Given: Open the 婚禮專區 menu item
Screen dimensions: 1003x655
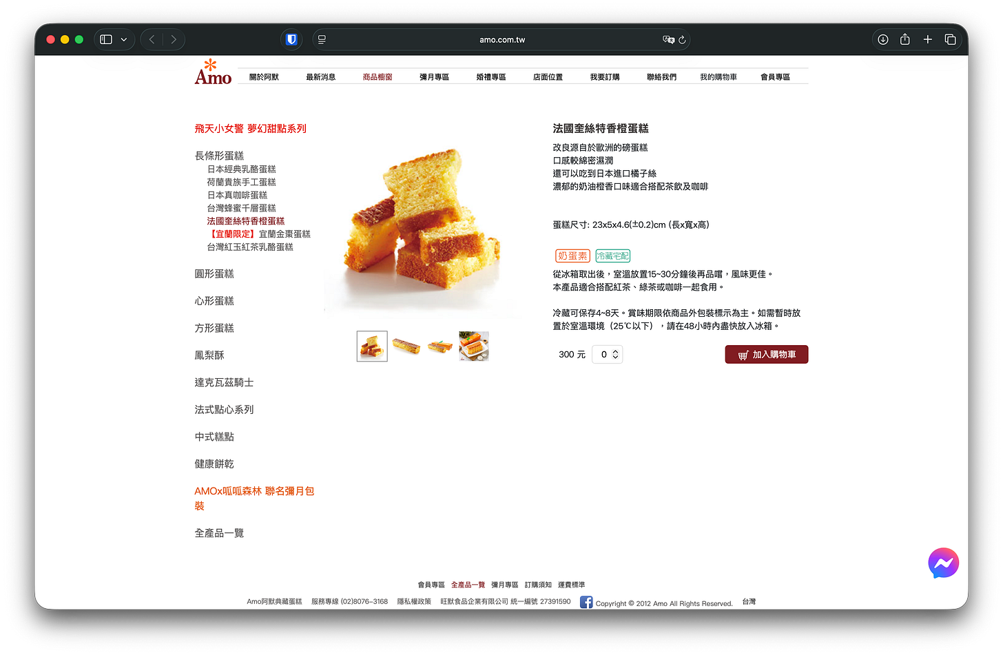Looking at the screenshot, I should [491, 77].
